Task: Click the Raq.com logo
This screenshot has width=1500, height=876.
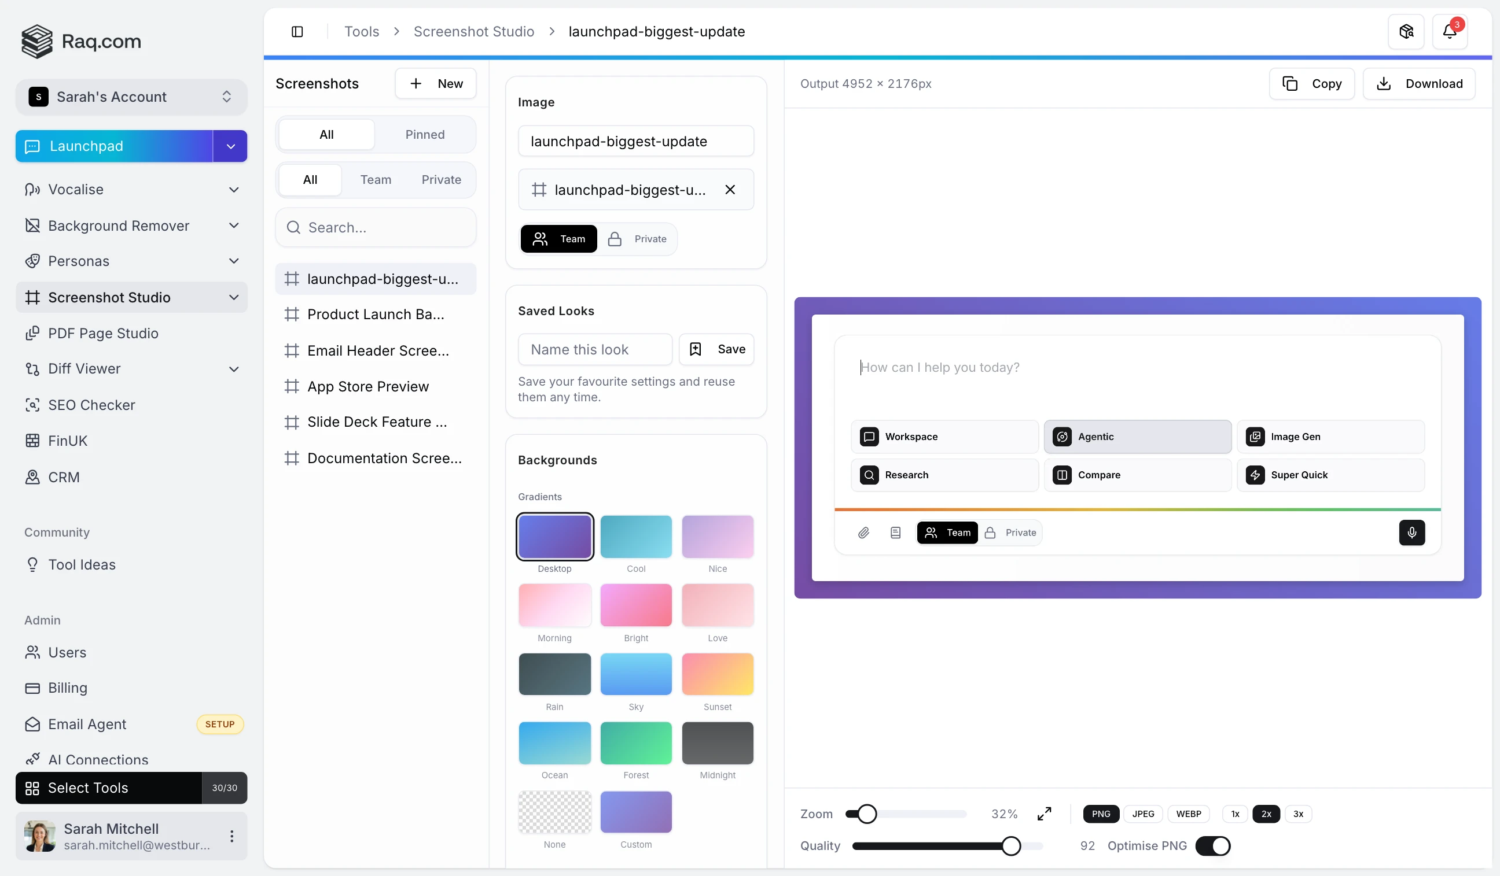Action: 81,41
